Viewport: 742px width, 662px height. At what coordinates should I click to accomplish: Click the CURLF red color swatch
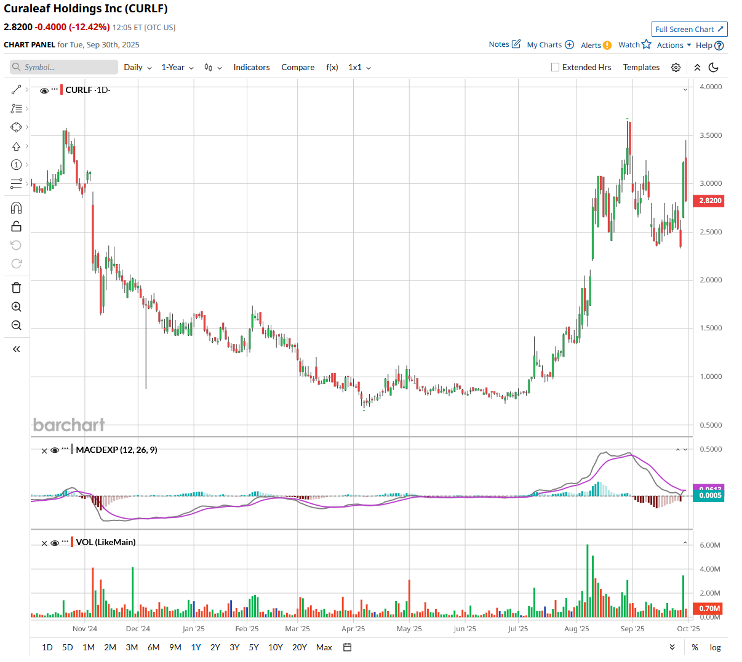pos(62,90)
